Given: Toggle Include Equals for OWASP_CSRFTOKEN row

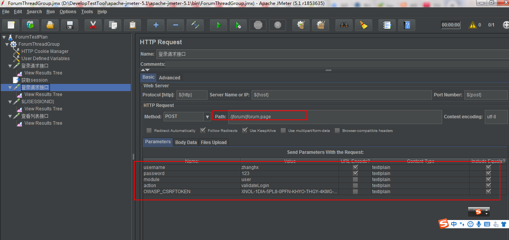Looking at the screenshot, I should (x=488, y=192).
